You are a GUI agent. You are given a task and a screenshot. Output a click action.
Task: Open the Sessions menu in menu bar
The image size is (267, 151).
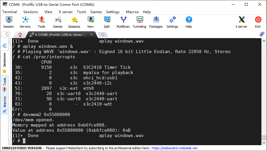[x=31, y=12]
